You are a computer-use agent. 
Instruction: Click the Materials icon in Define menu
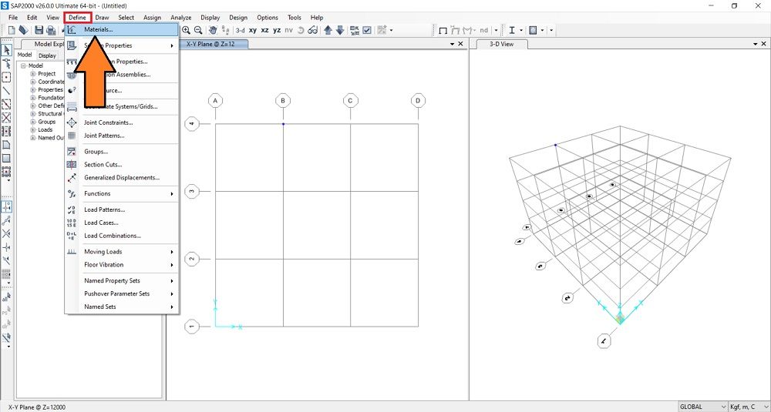pyautogui.click(x=72, y=29)
